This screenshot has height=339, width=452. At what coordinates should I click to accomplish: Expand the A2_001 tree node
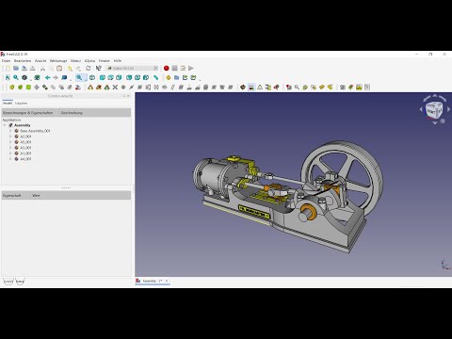(10, 137)
